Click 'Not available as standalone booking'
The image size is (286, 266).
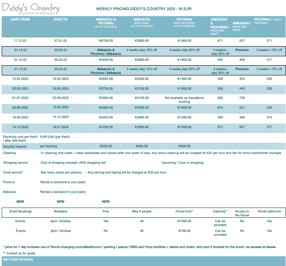tap(184, 100)
